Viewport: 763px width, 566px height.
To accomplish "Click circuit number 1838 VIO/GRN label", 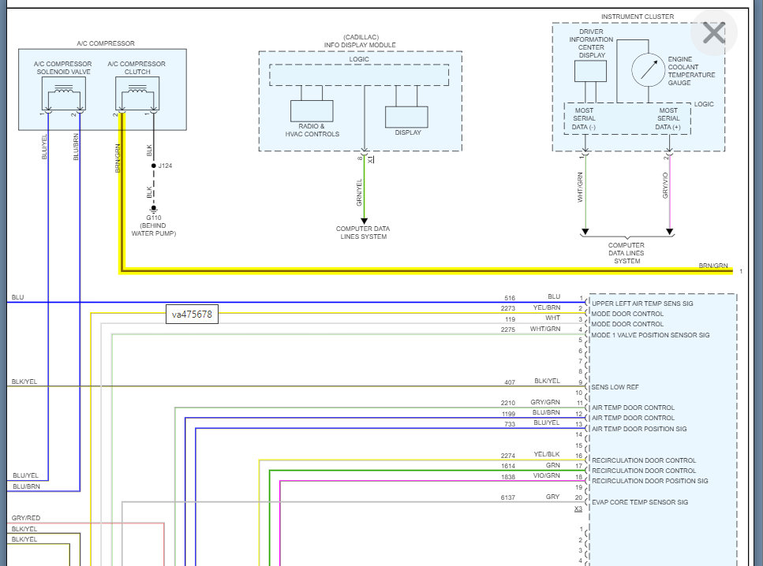I will click(x=508, y=477).
